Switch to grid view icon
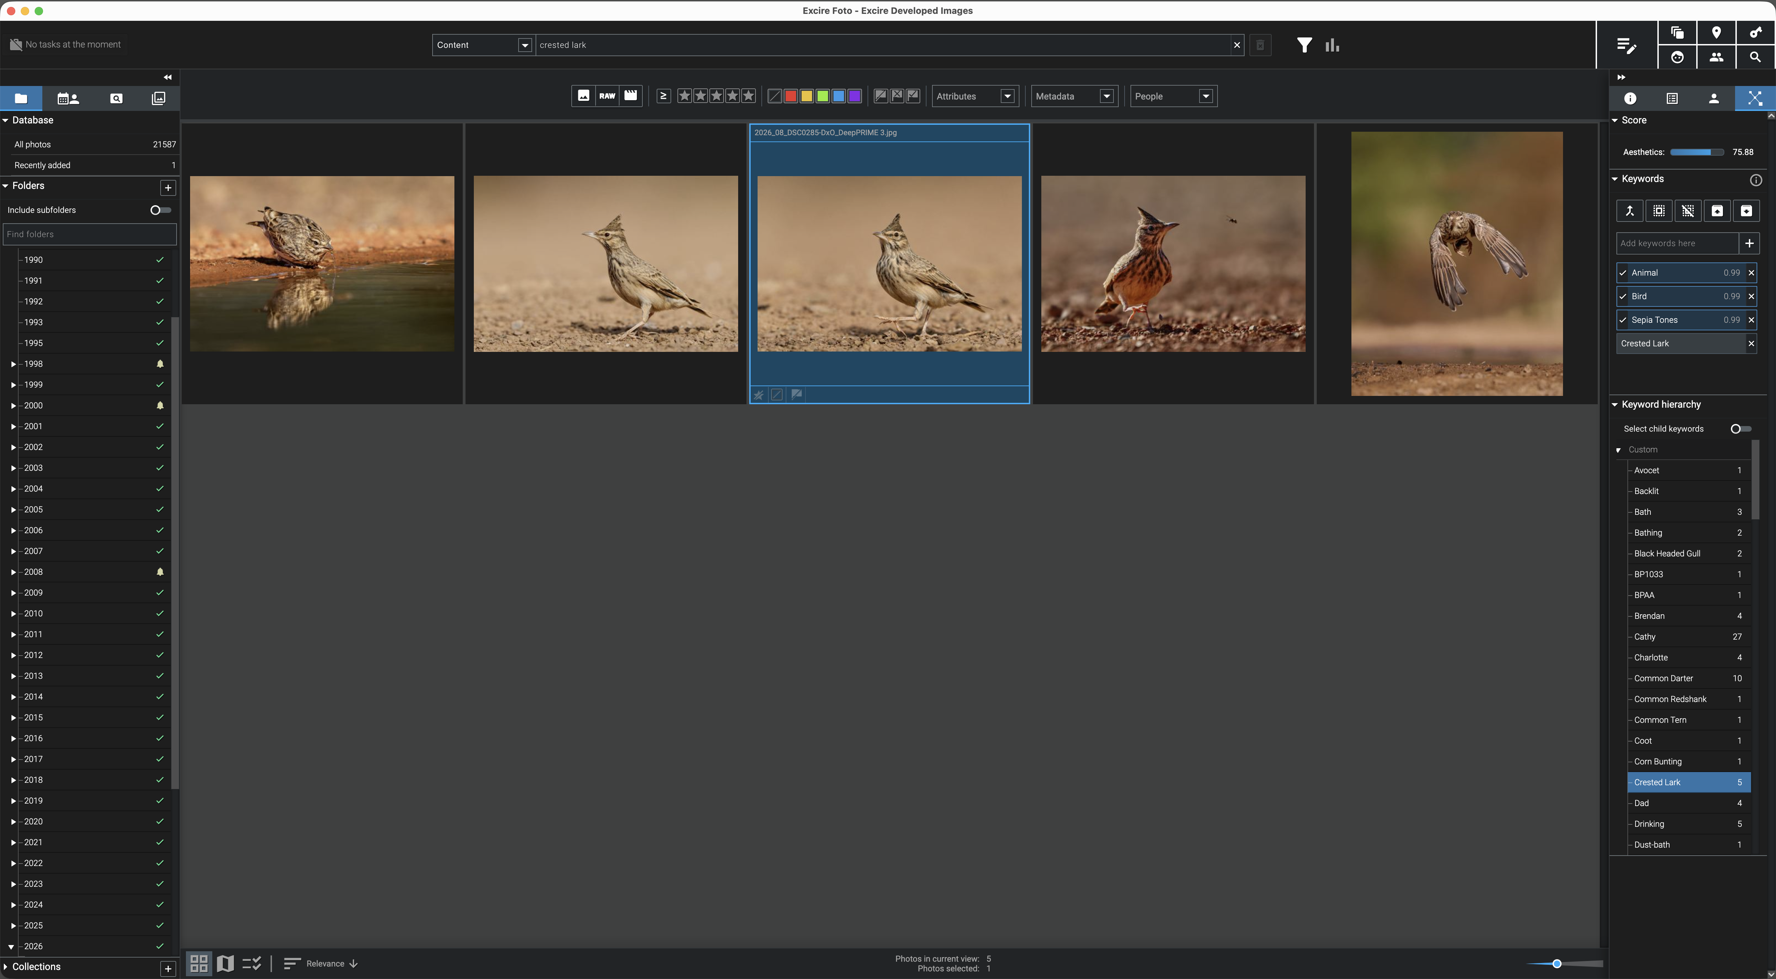The image size is (1776, 979). 199,963
